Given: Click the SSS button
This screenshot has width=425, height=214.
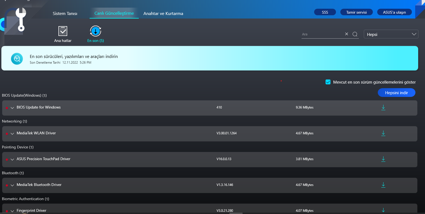Looking at the screenshot, I should 325,12.
